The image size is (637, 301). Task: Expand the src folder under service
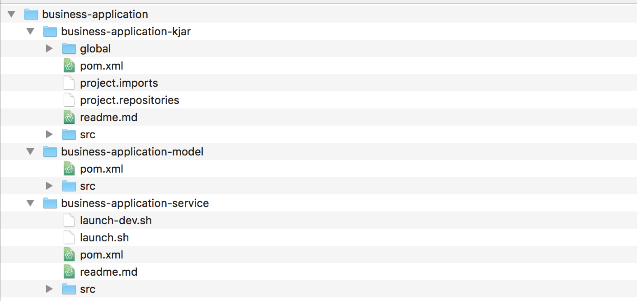pos(50,289)
